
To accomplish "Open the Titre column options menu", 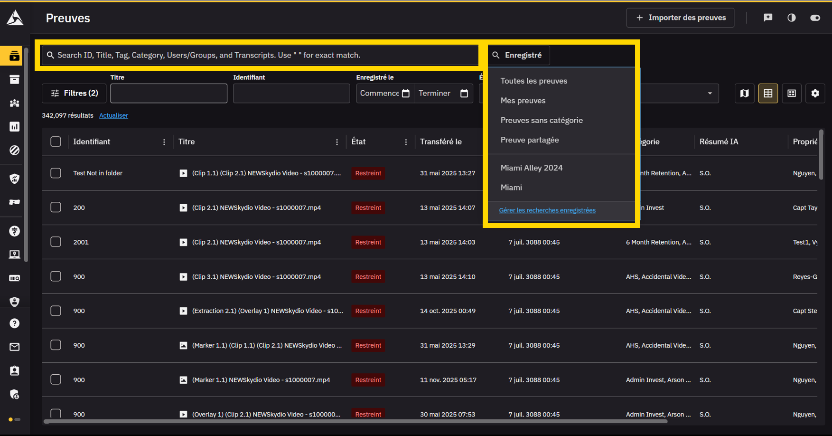I will [x=337, y=142].
